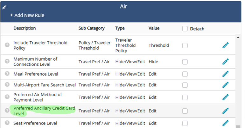The image size is (245, 128).
Task: Edit Preferred Air Method of Payment Level
Action: [226, 97]
